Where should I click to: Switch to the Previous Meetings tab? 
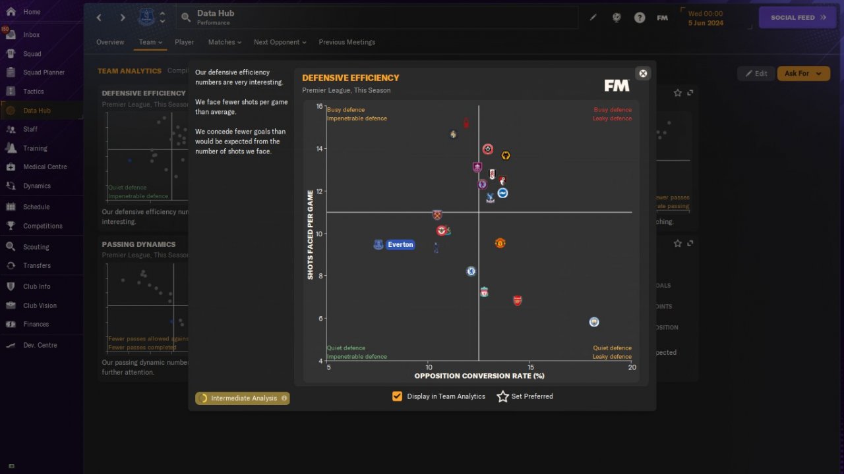click(347, 42)
